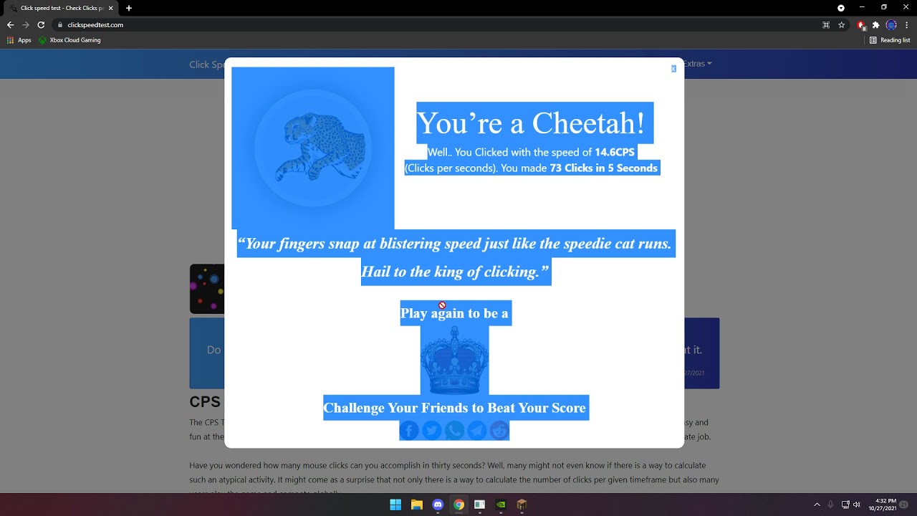Open the Extras dropdown in site navbar
Screen dimensions: 917x516
point(697,64)
